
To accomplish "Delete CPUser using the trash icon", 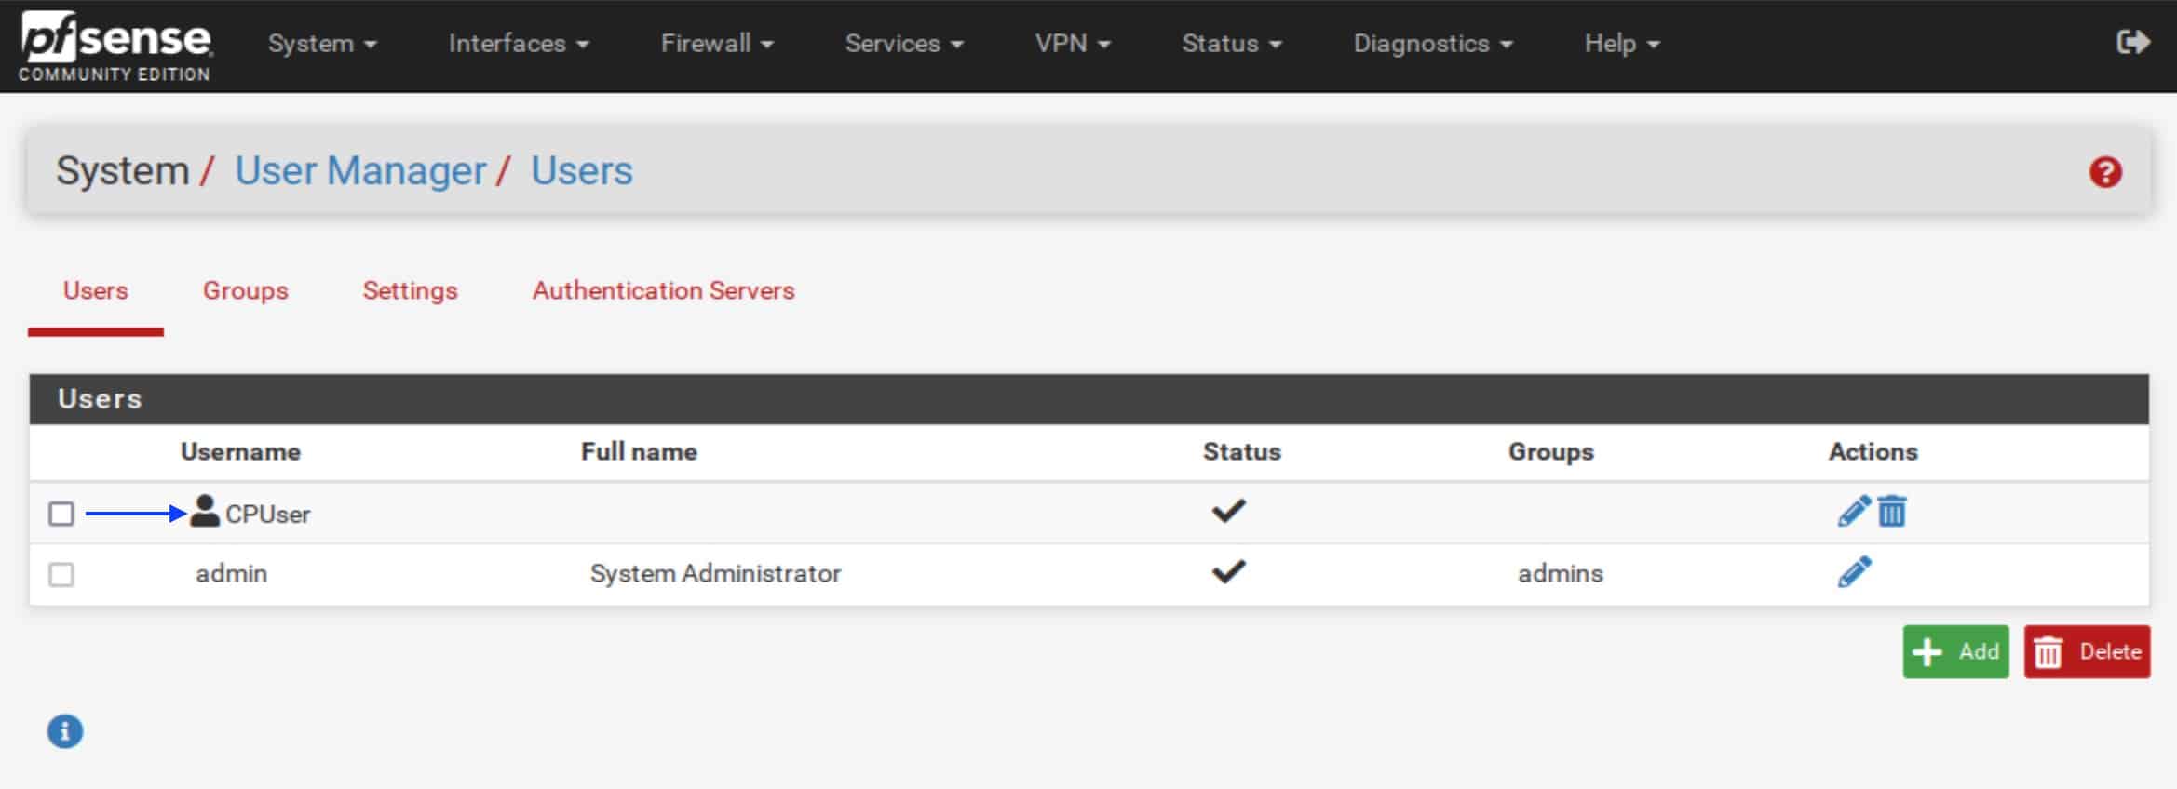I will (1892, 511).
